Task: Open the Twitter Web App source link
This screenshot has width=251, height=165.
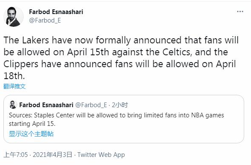Action: [x=101, y=155]
